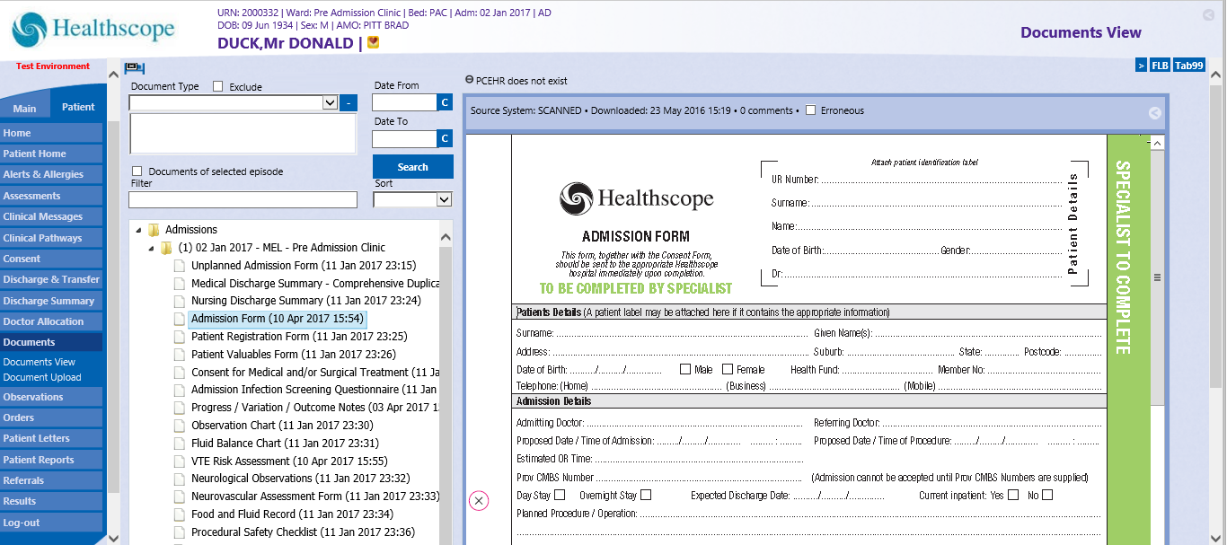Clear the Date To field with C button
This screenshot has height=545, width=1227.
coord(445,138)
